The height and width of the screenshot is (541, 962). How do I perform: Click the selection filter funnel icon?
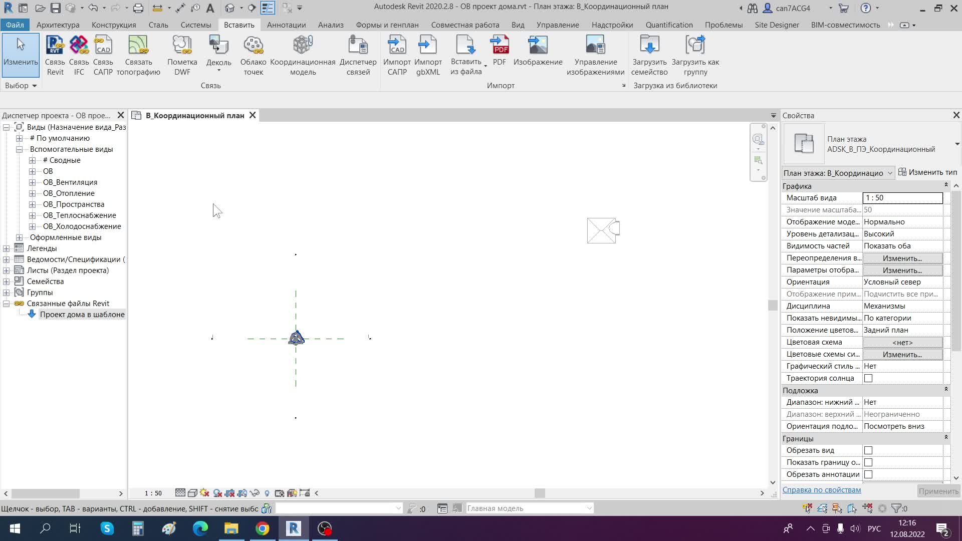(x=896, y=508)
